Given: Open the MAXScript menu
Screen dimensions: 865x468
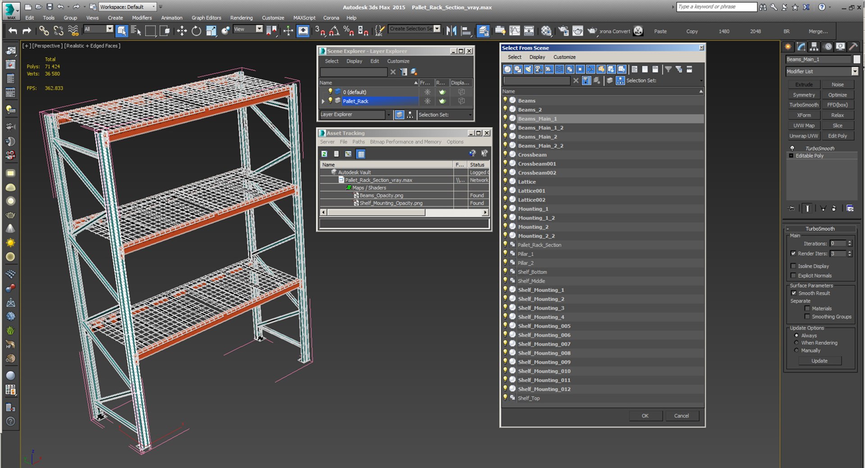Looking at the screenshot, I should [x=304, y=18].
